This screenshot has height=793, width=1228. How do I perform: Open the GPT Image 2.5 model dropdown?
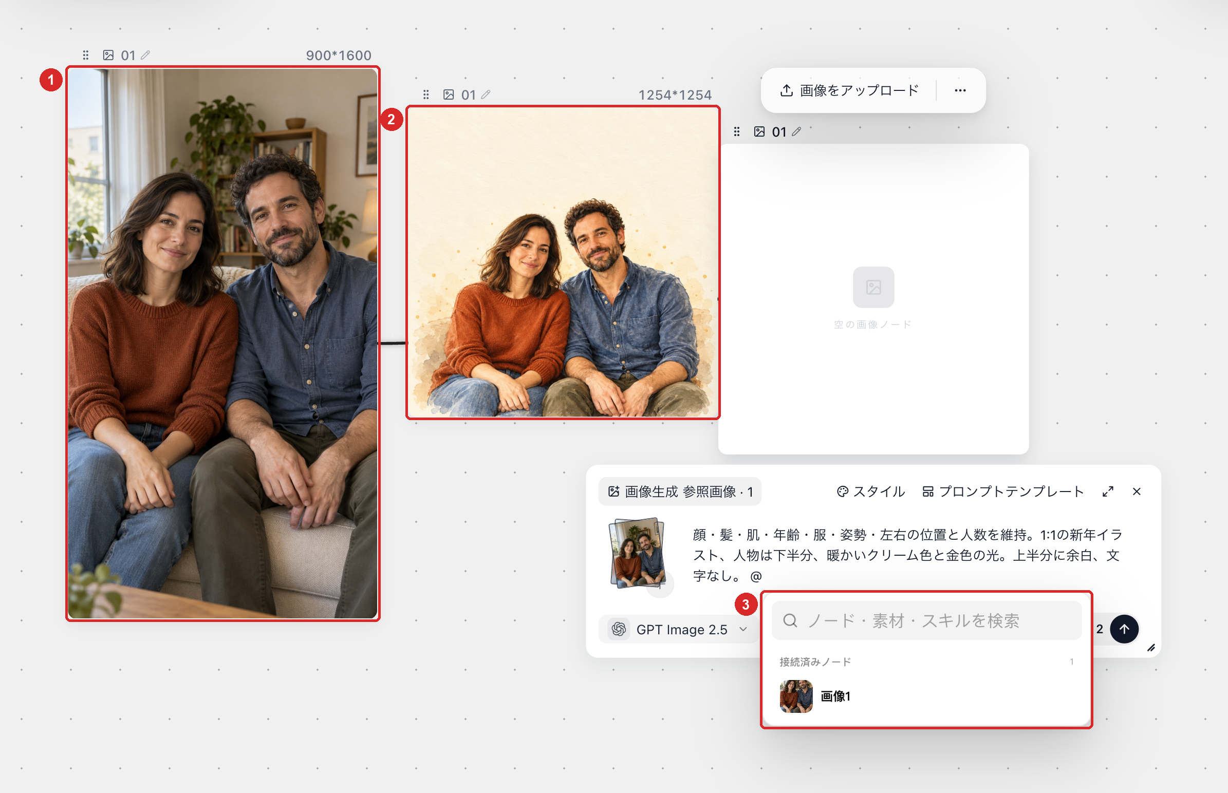tap(678, 629)
